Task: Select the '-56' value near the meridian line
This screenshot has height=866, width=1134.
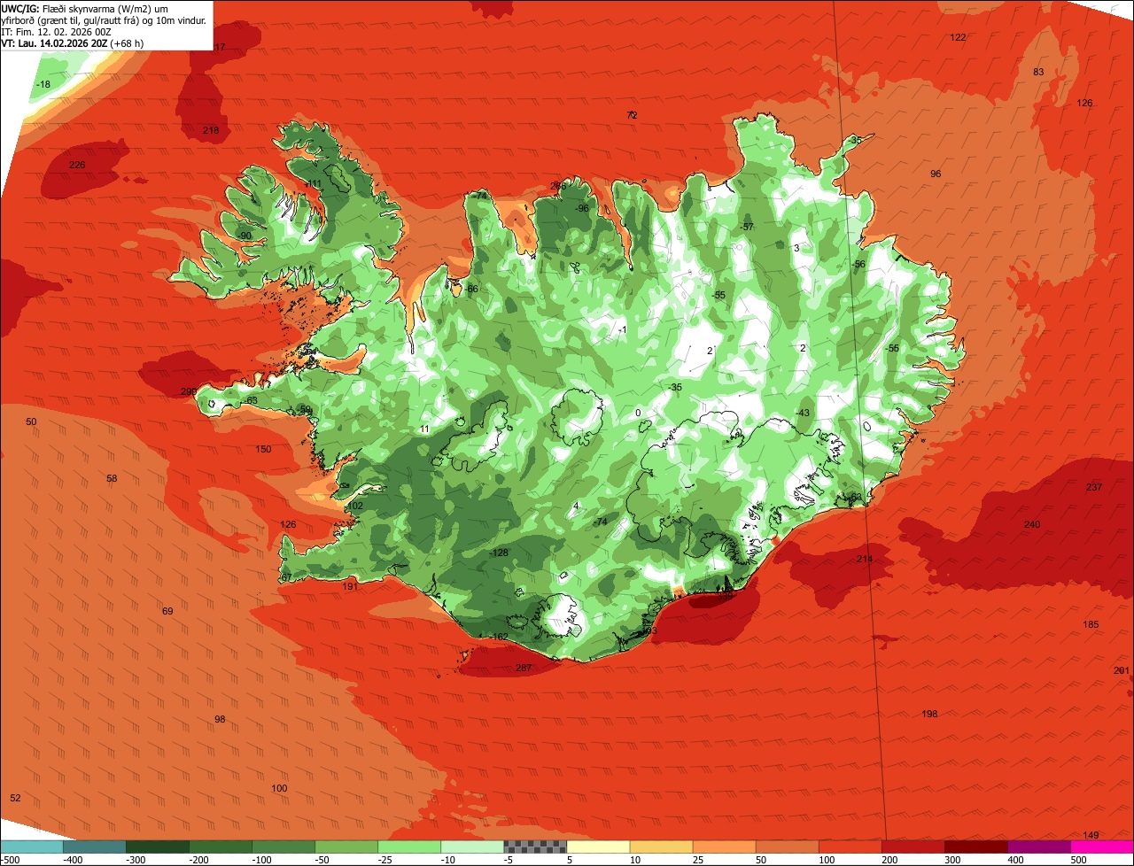Action: pyautogui.click(x=858, y=264)
